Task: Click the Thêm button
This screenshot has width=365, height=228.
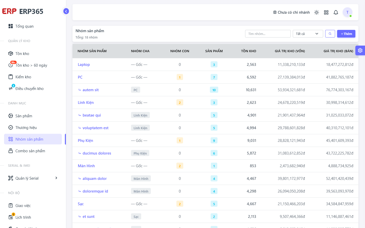Action: [346, 34]
